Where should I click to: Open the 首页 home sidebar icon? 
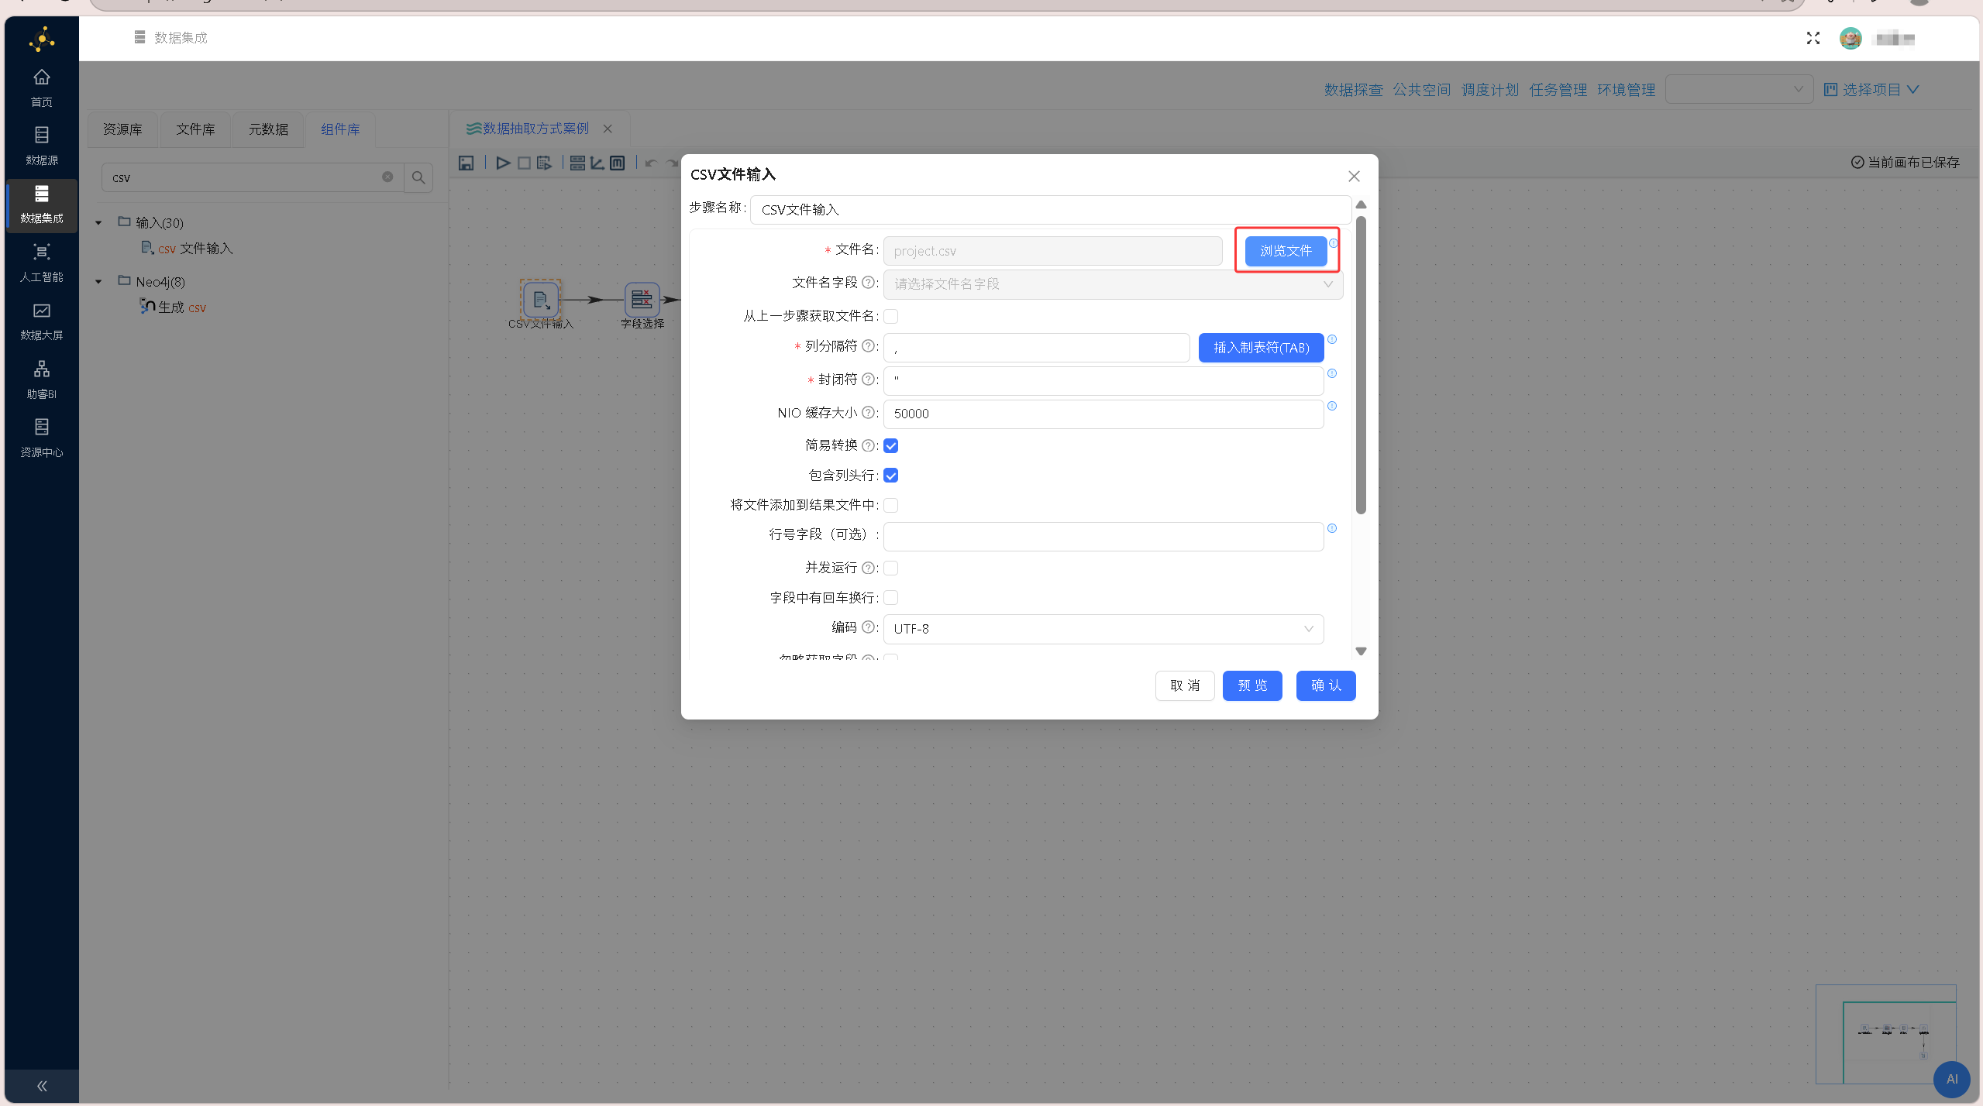(x=42, y=88)
